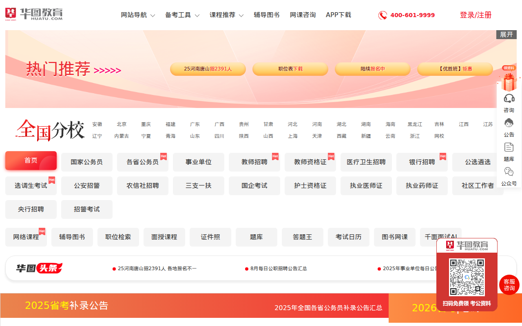Open the 国企考试 category
The image size is (522, 326).
click(x=254, y=186)
